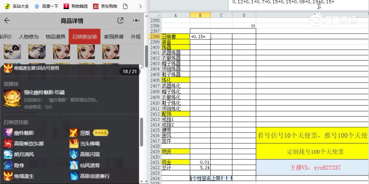Click cell B2398 containing +0.15+

click(x=200, y=37)
